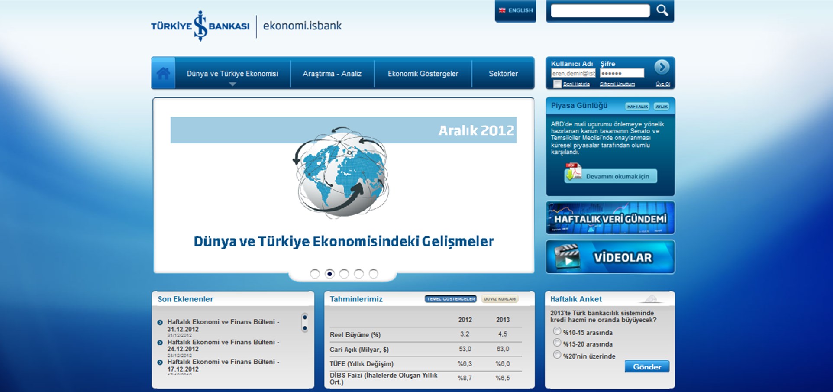833x392 pixels.
Task: Open the Videolar banner
Action: pyautogui.click(x=610, y=257)
